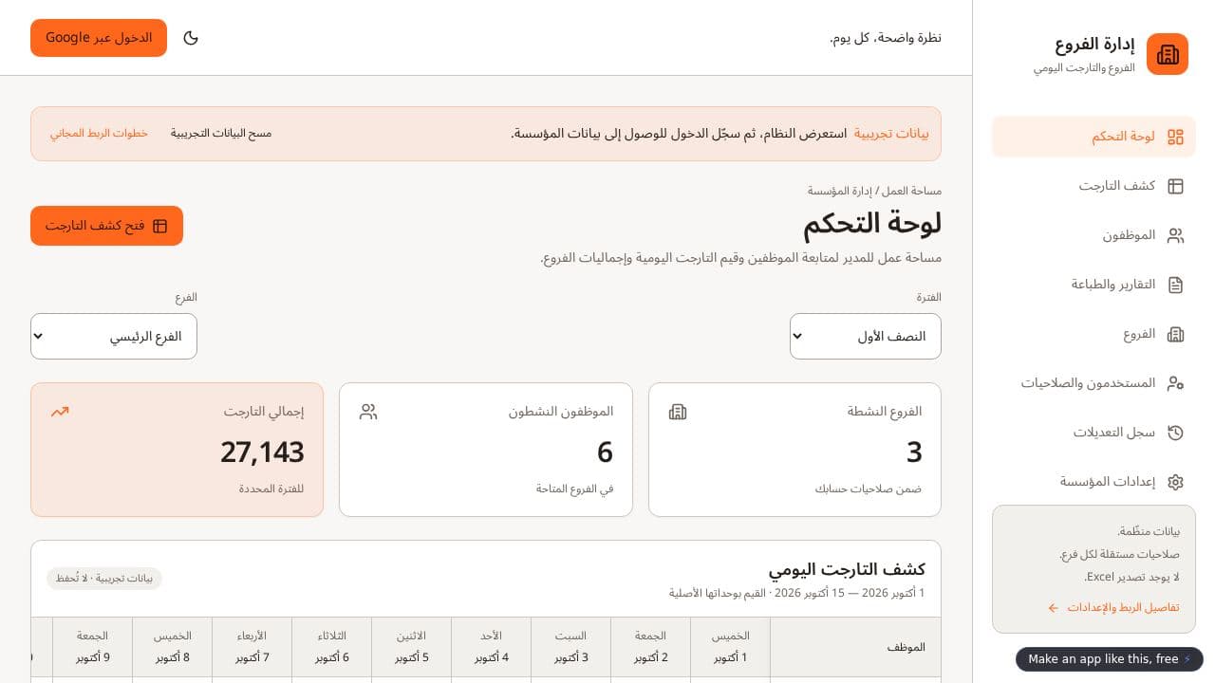Click الموظف column header in table
The width and height of the screenshot is (1215, 683).
point(855,647)
